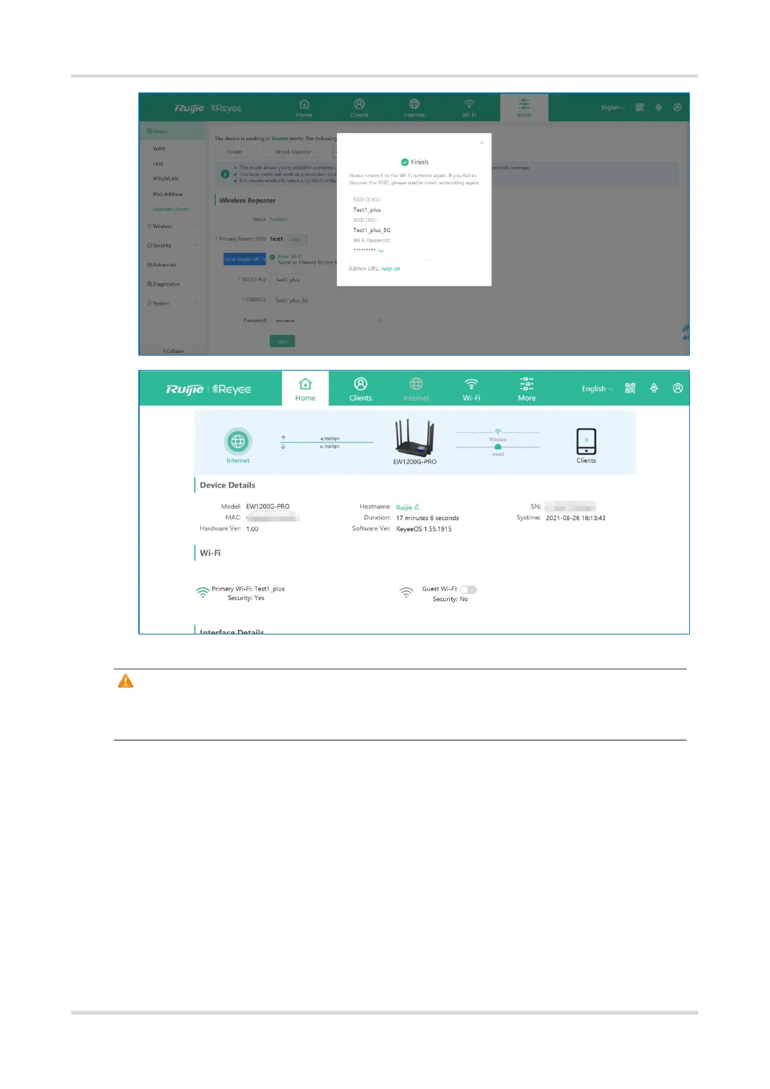Expand the System sidebar section
This screenshot has height=1089, width=770.
(x=173, y=303)
